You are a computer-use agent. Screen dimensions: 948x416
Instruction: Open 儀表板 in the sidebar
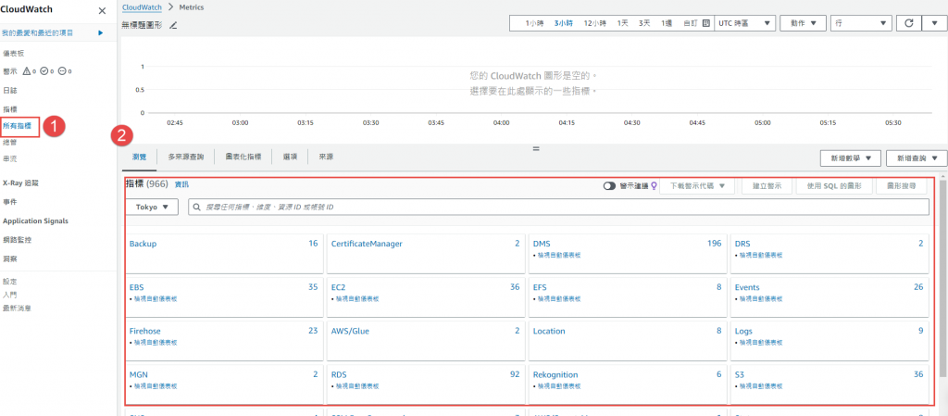[x=13, y=53]
